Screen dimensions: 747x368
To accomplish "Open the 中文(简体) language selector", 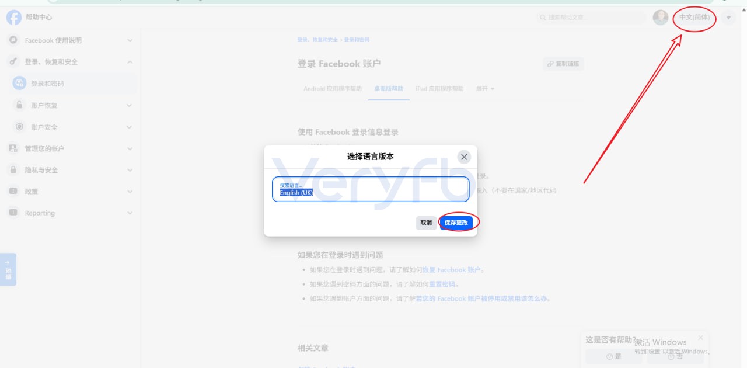I will pyautogui.click(x=694, y=18).
